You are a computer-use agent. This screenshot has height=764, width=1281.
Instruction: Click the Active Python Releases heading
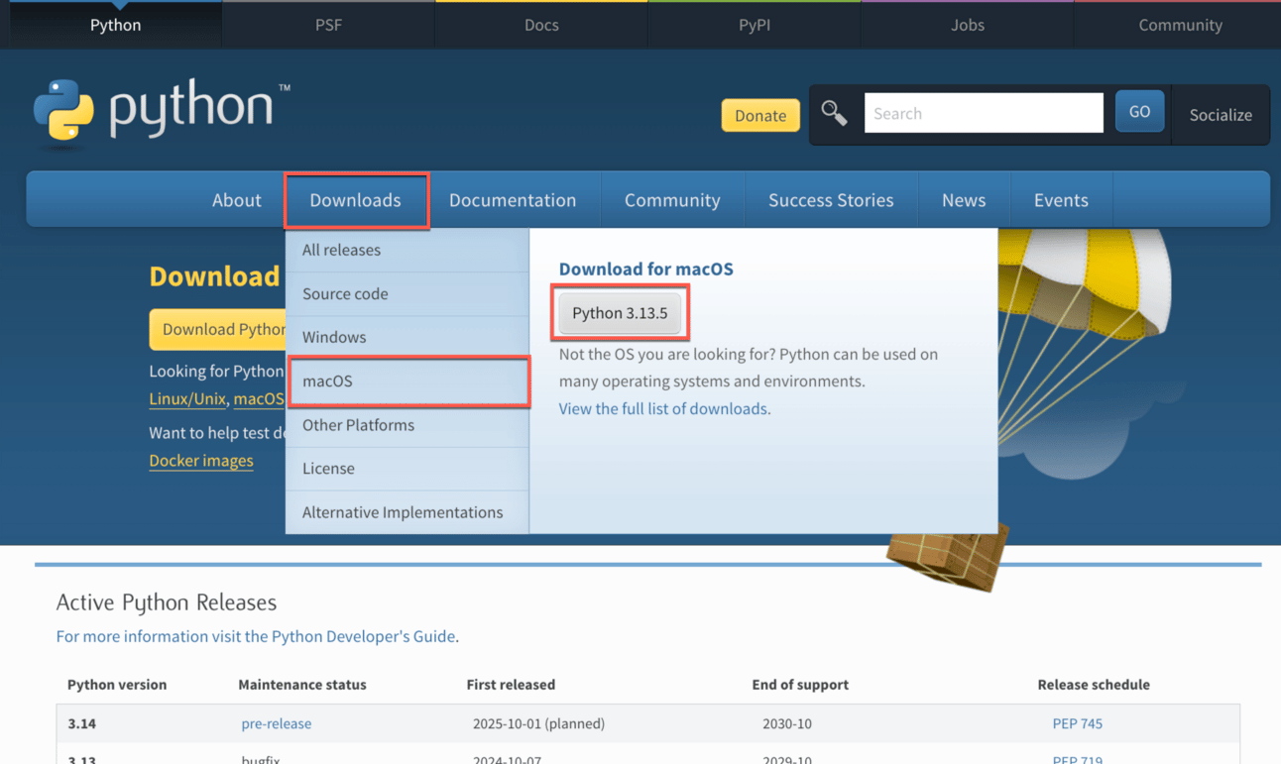tap(167, 602)
